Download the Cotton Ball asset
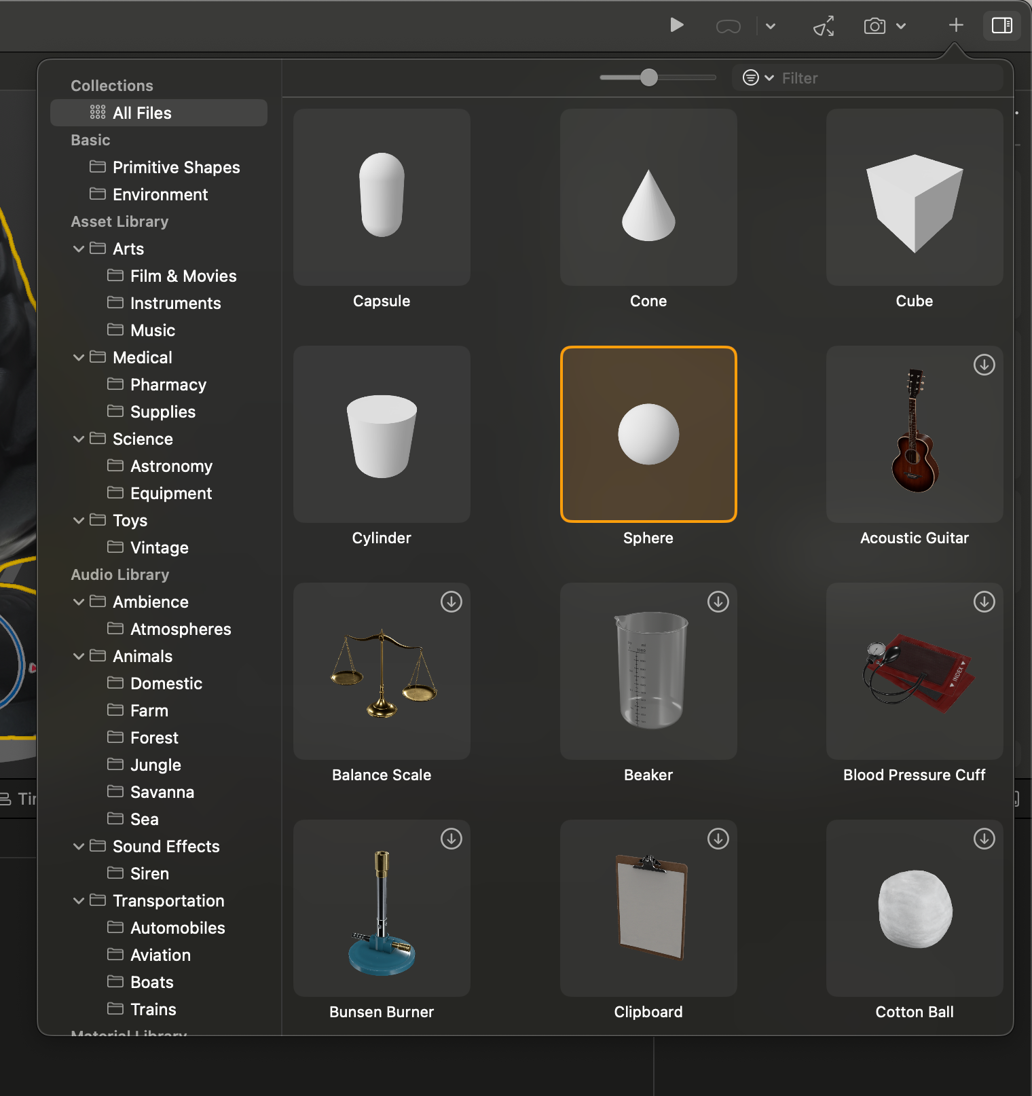This screenshot has width=1032, height=1096. (984, 839)
